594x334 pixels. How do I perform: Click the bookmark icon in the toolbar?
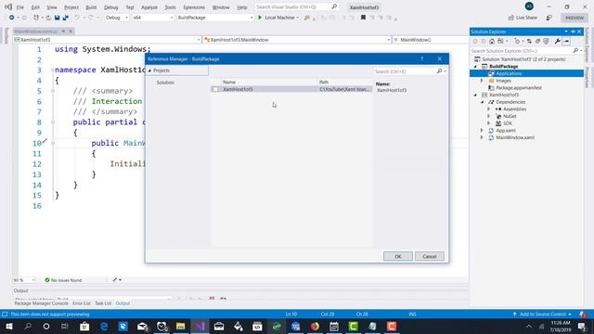pos(363,18)
